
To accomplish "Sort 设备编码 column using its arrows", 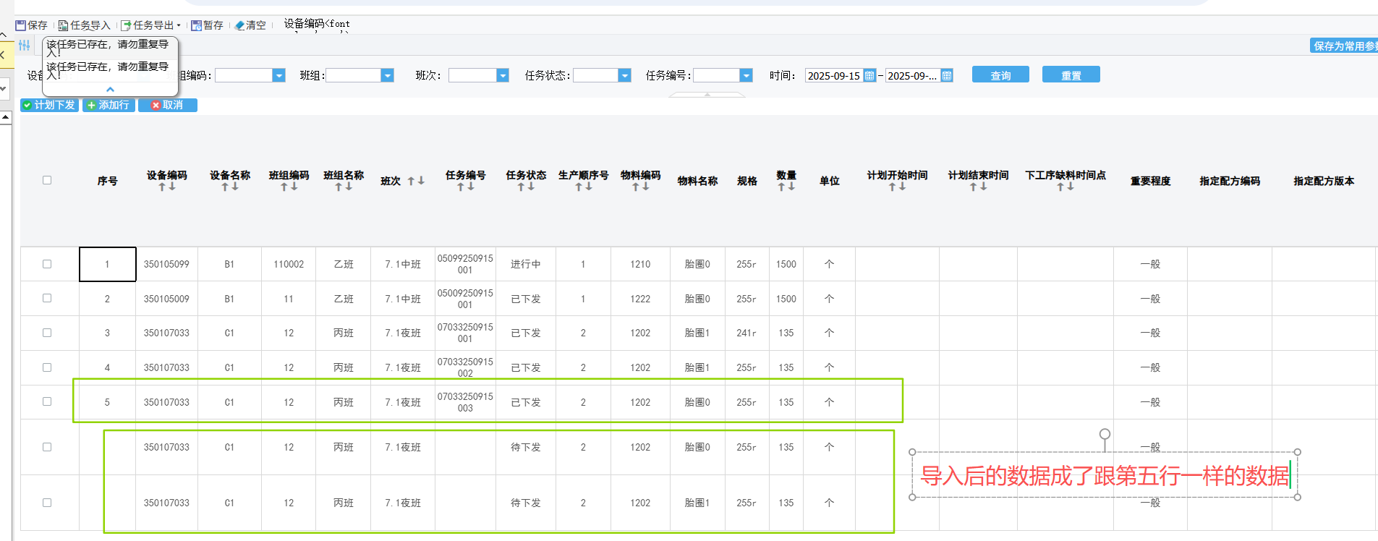I will click(x=167, y=187).
